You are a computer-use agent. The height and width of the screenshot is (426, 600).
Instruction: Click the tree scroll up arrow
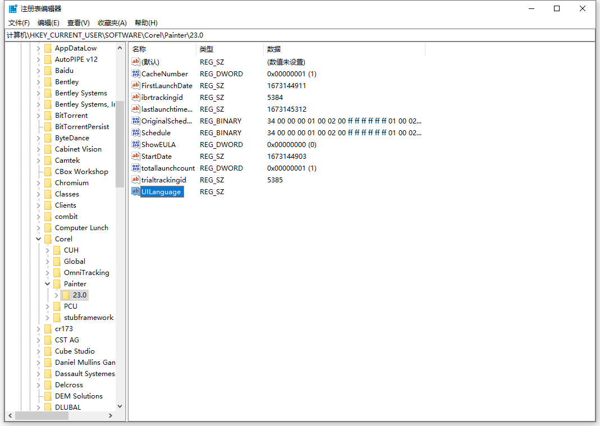(x=120, y=48)
